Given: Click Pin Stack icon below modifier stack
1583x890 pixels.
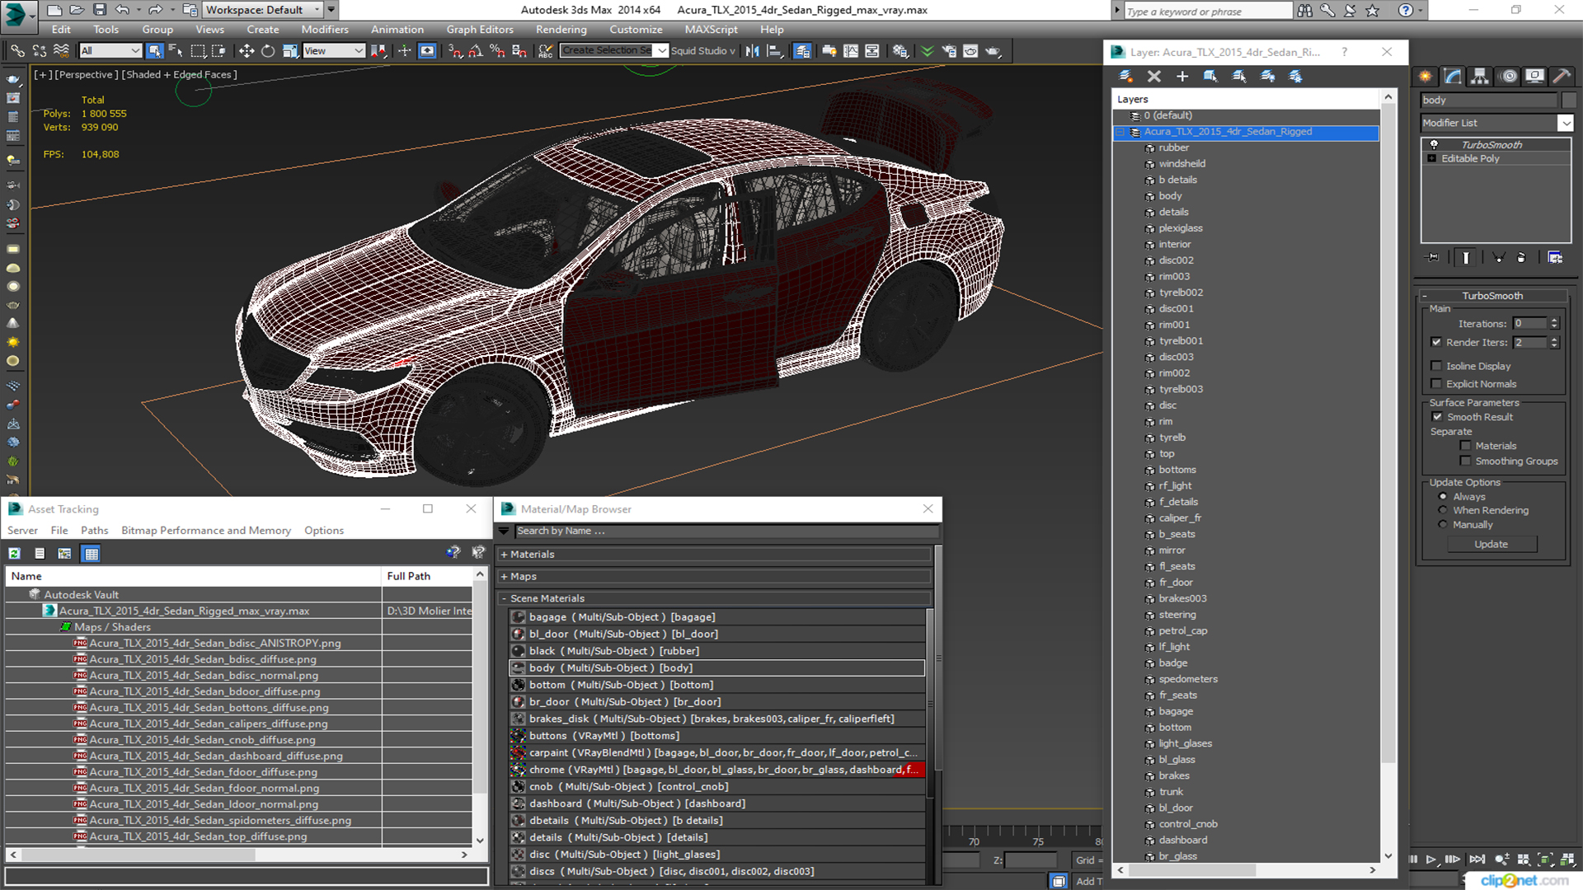Looking at the screenshot, I should (1433, 258).
